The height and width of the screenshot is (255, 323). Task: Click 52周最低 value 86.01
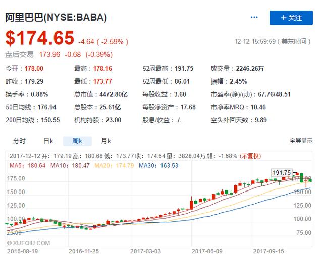[x=182, y=81]
